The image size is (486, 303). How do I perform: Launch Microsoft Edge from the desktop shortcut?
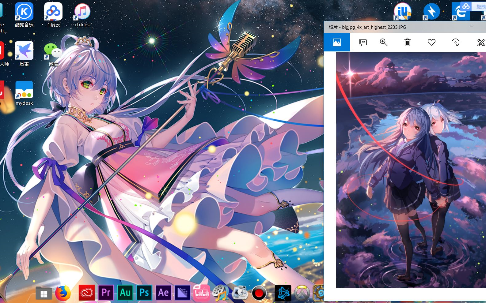[460, 11]
